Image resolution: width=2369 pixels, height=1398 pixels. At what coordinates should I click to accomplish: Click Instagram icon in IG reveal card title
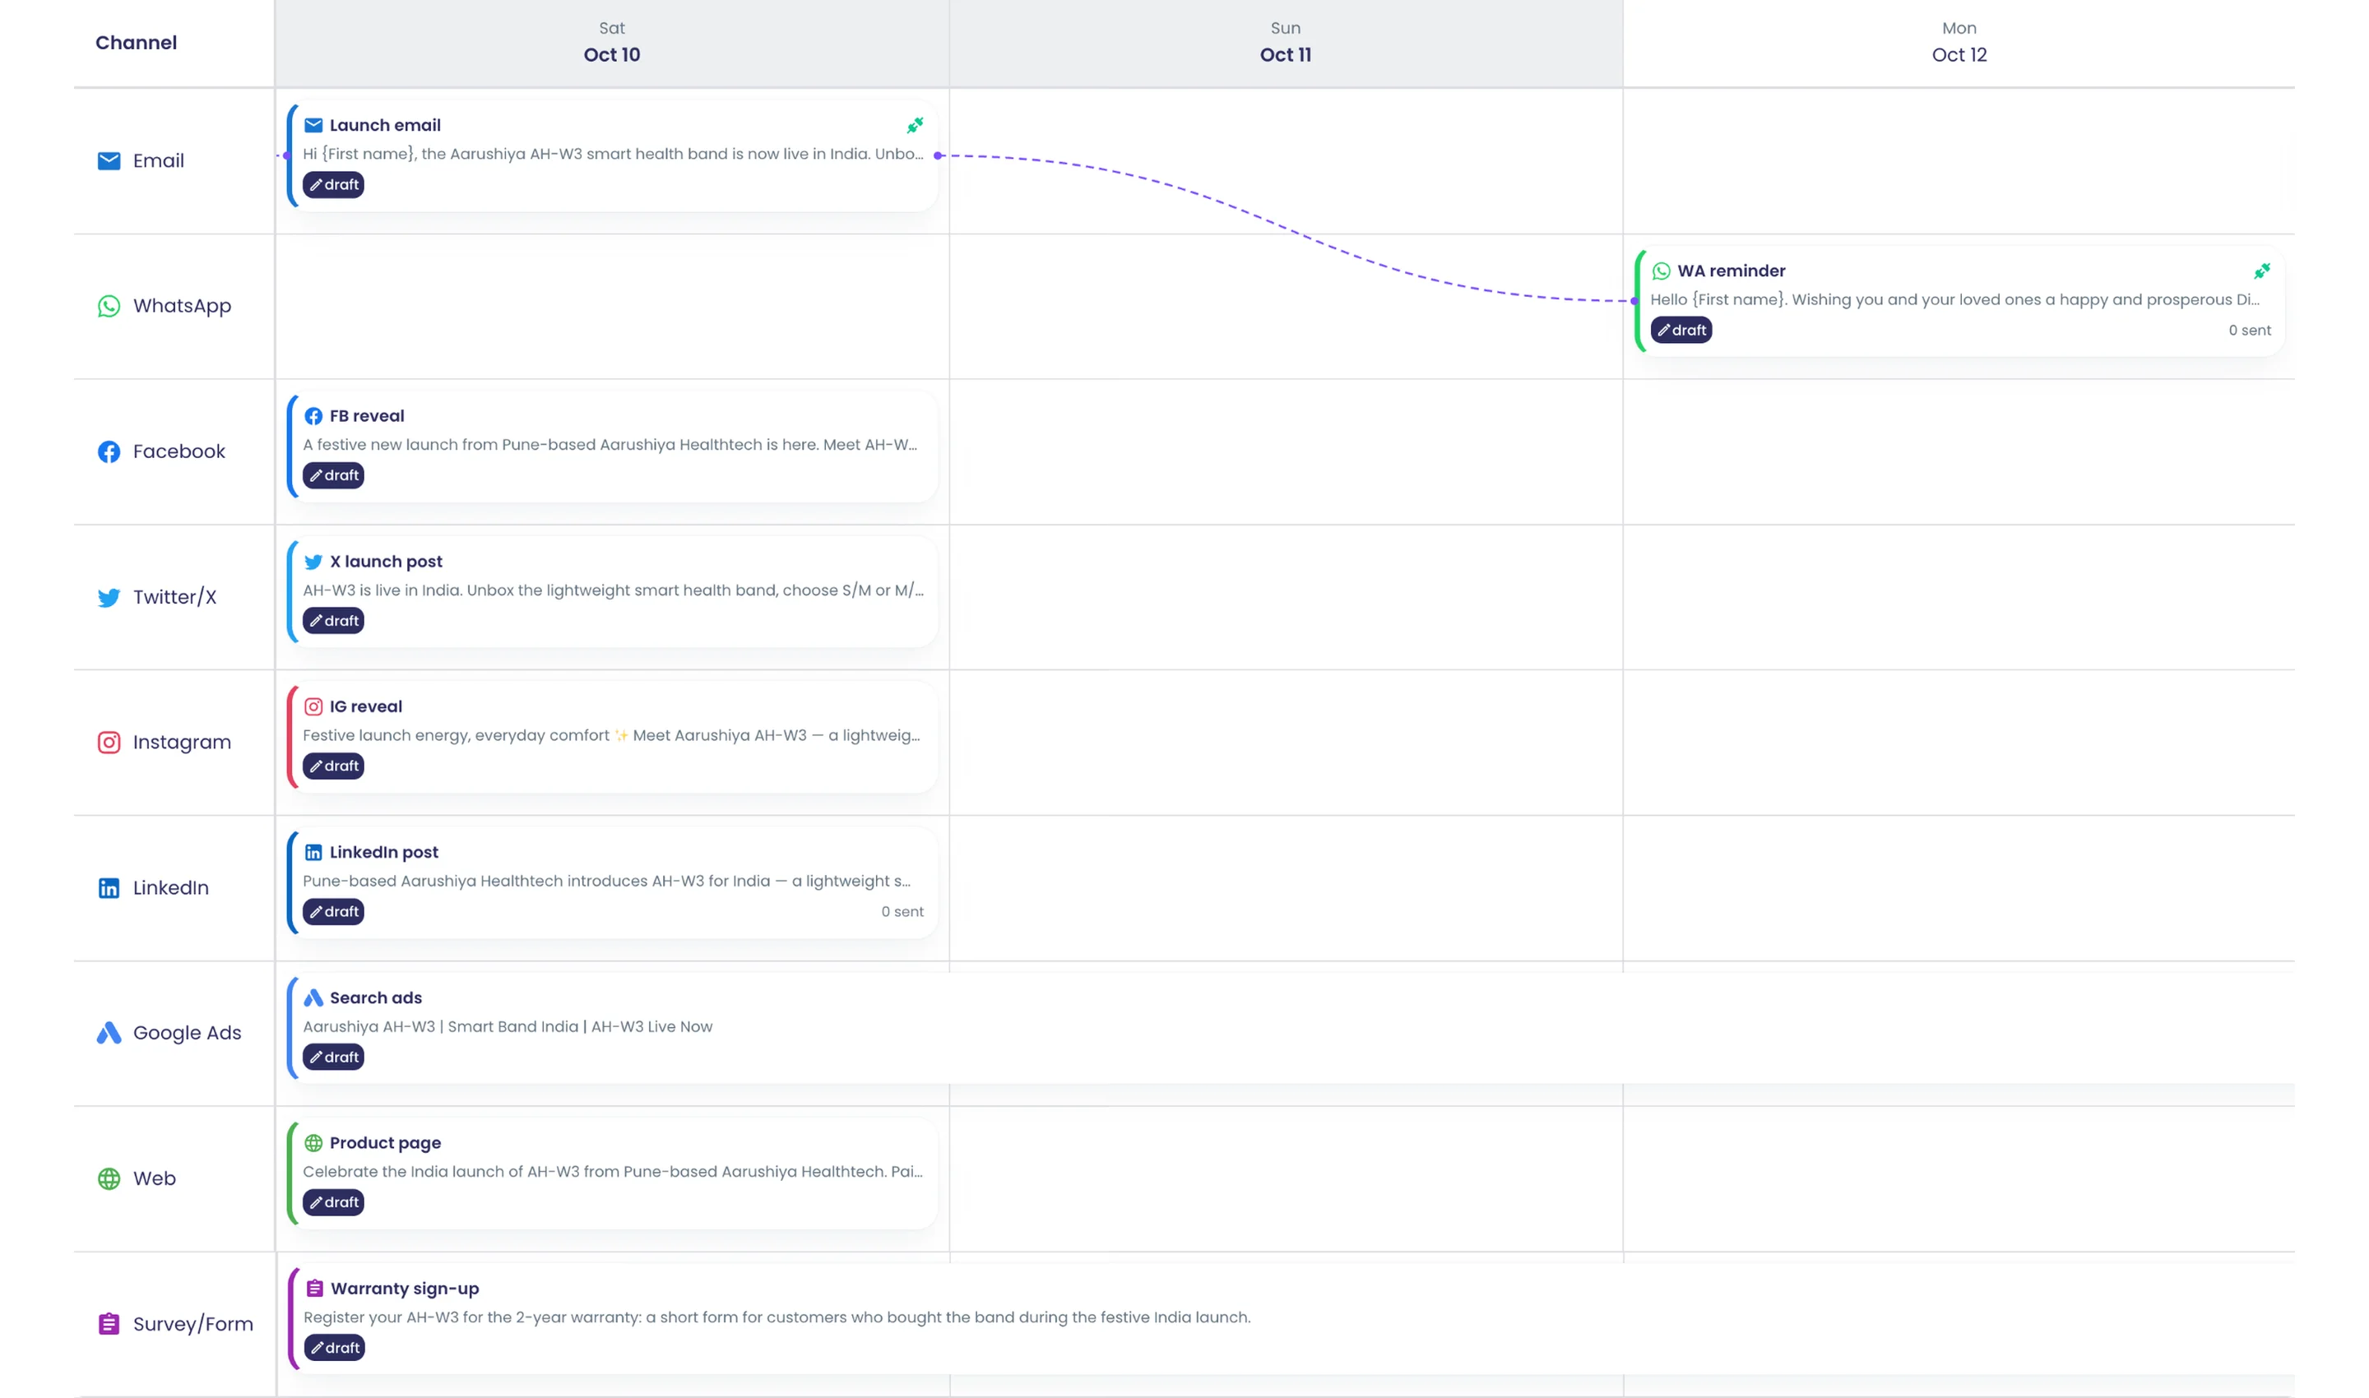[x=313, y=706]
